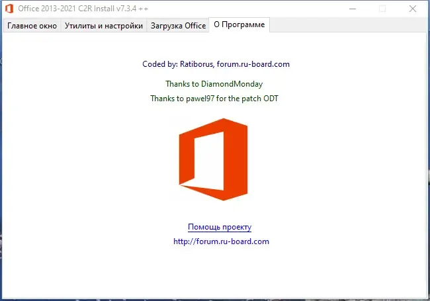Visit the http://forum.ru-board.com link
Image resolution: width=430 pixels, height=301 pixels.
click(x=221, y=241)
